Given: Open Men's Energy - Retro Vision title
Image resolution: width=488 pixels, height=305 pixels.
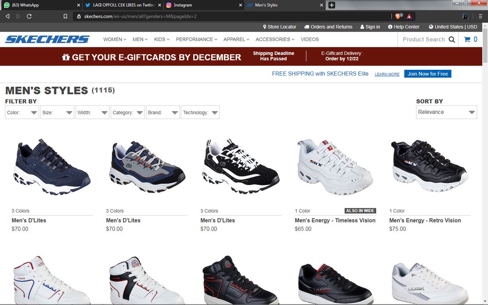Looking at the screenshot, I should pos(425,220).
